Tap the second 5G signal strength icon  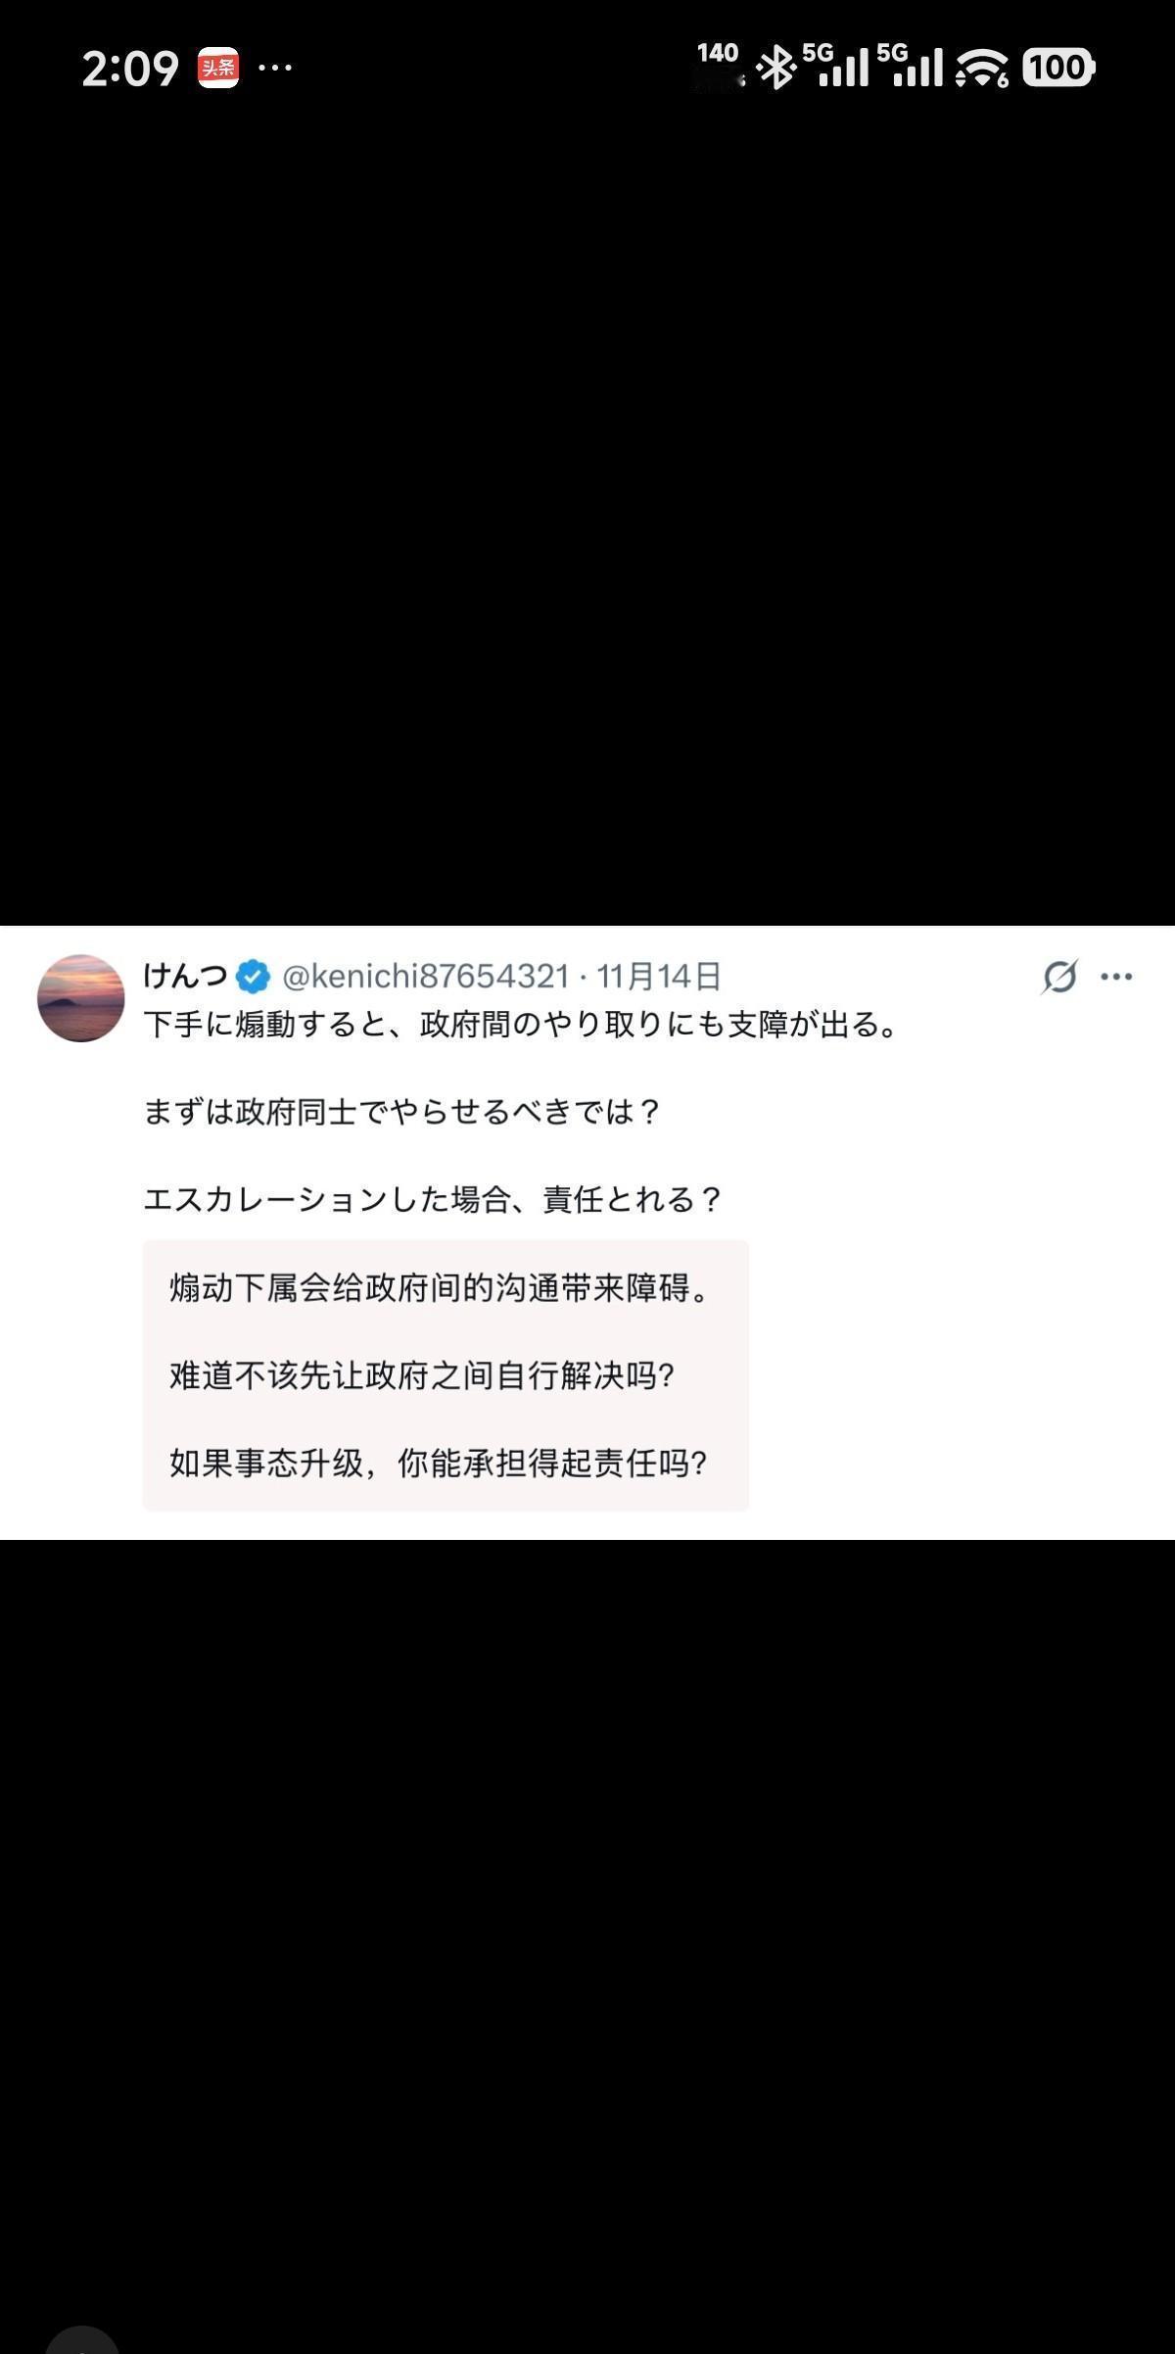[912, 66]
